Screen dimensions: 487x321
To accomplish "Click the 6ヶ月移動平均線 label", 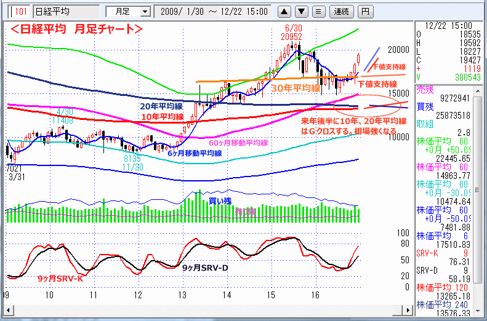I will pyautogui.click(x=195, y=153).
